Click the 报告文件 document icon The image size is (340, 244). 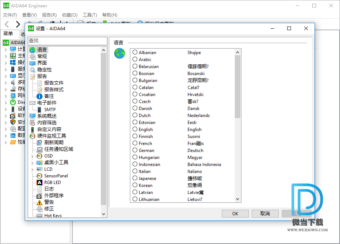[x=40, y=83]
